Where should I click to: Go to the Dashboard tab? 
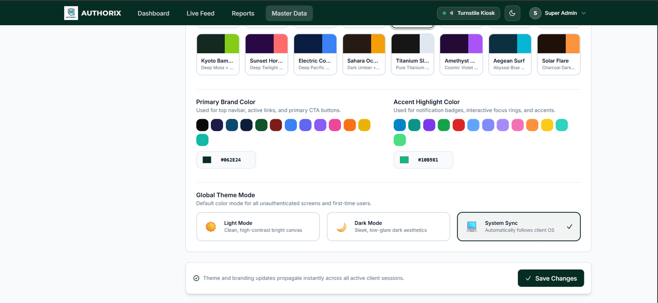153,13
